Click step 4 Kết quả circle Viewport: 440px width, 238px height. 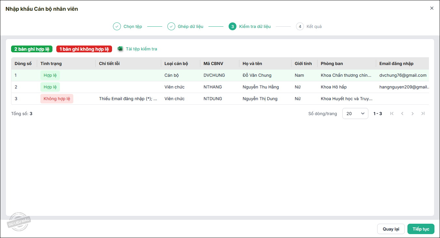click(x=300, y=26)
